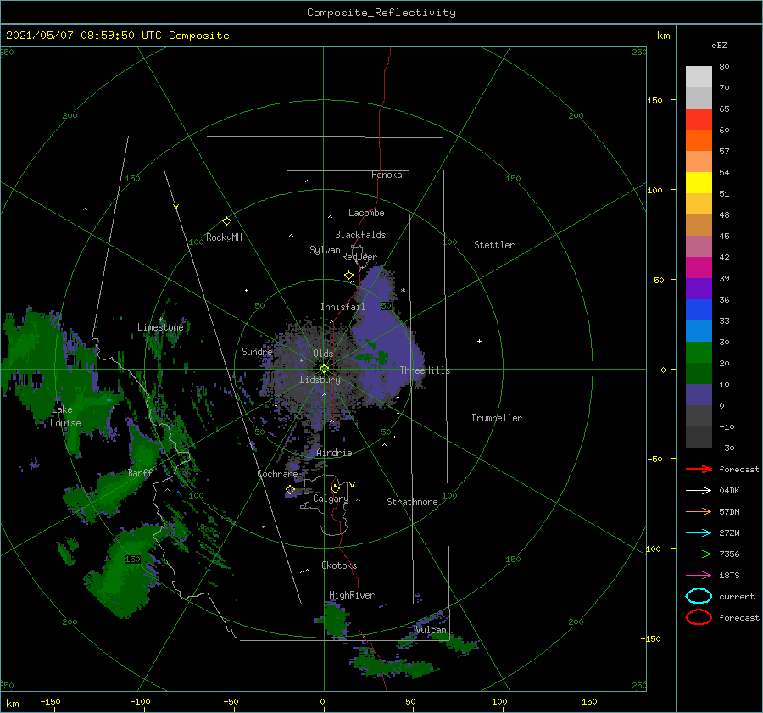The image size is (763, 713).
Task: Click the Olds city label
Action: pyautogui.click(x=323, y=354)
